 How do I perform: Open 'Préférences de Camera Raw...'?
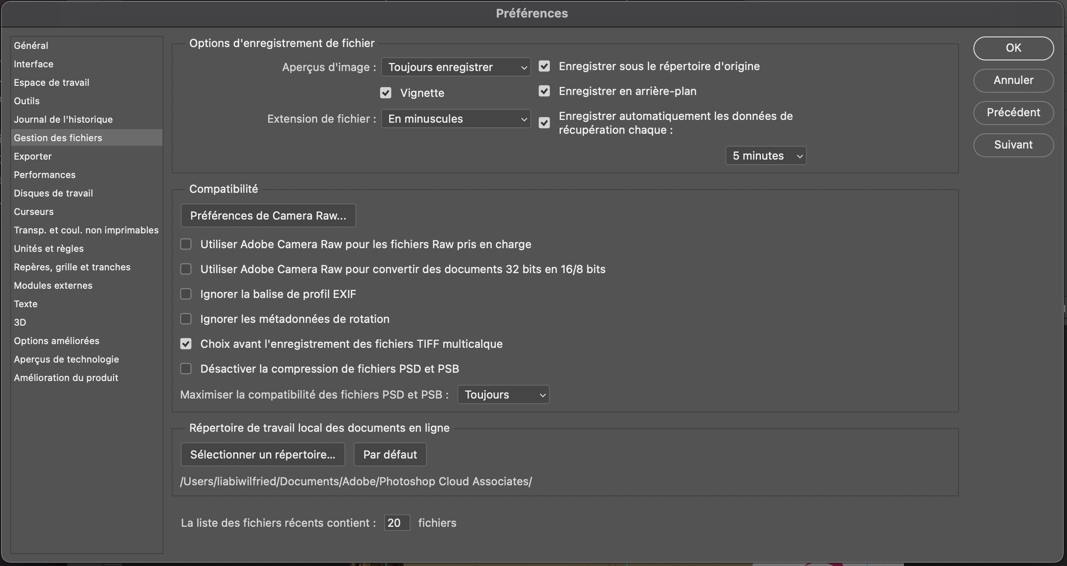(x=268, y=215)
